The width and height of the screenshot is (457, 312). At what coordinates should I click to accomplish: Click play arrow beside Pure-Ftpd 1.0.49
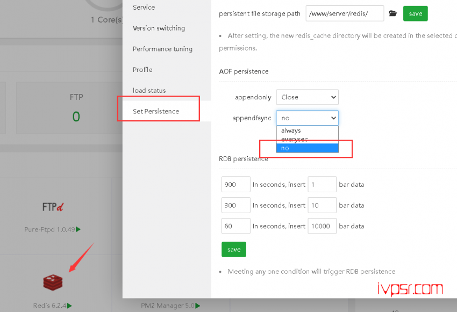78,229
